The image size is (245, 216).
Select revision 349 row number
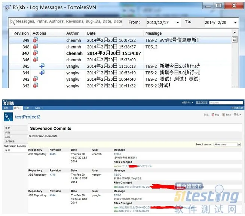(x=26, y=40)
